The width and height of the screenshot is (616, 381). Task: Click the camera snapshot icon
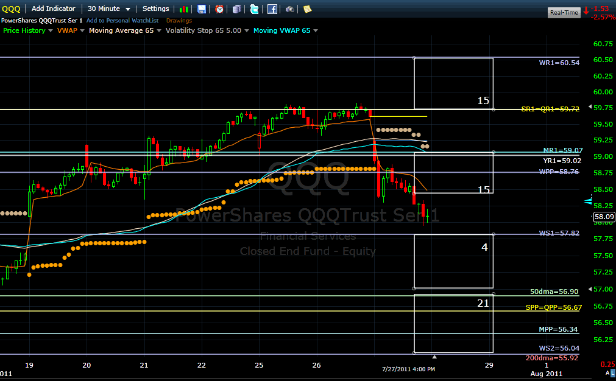(290, 9)
